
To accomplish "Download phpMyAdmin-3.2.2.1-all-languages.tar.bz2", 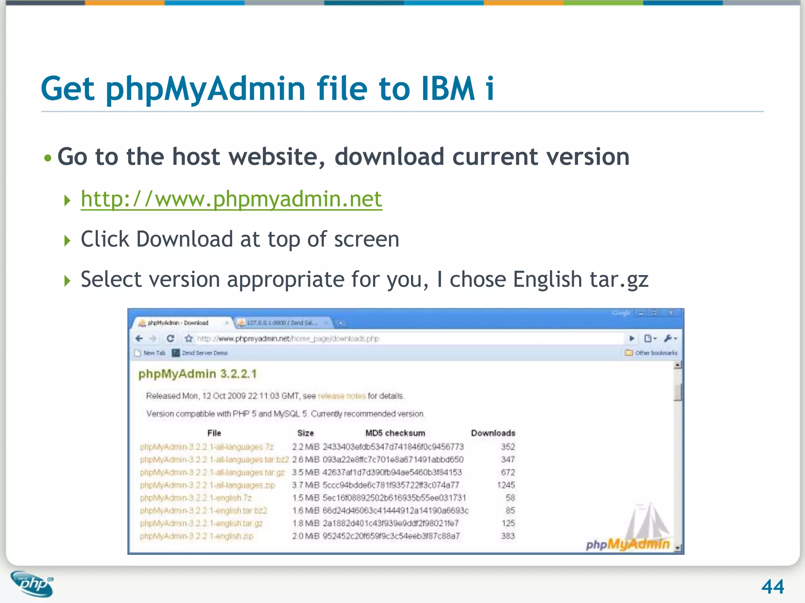I will tap(214, 459).
